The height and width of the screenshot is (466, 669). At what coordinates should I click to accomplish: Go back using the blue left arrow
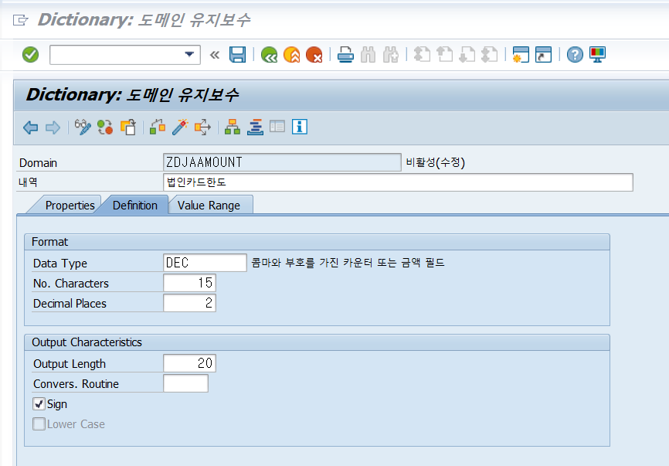tap(30, 128)
